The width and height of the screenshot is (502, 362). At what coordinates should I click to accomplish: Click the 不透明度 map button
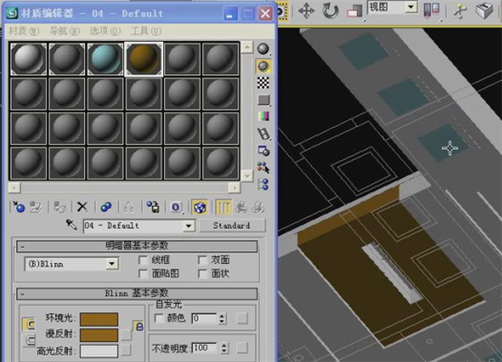pos(242,347)
